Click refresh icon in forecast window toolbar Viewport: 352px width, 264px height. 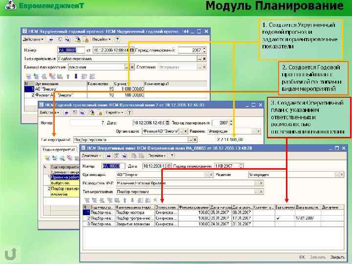tap(60, 40)
